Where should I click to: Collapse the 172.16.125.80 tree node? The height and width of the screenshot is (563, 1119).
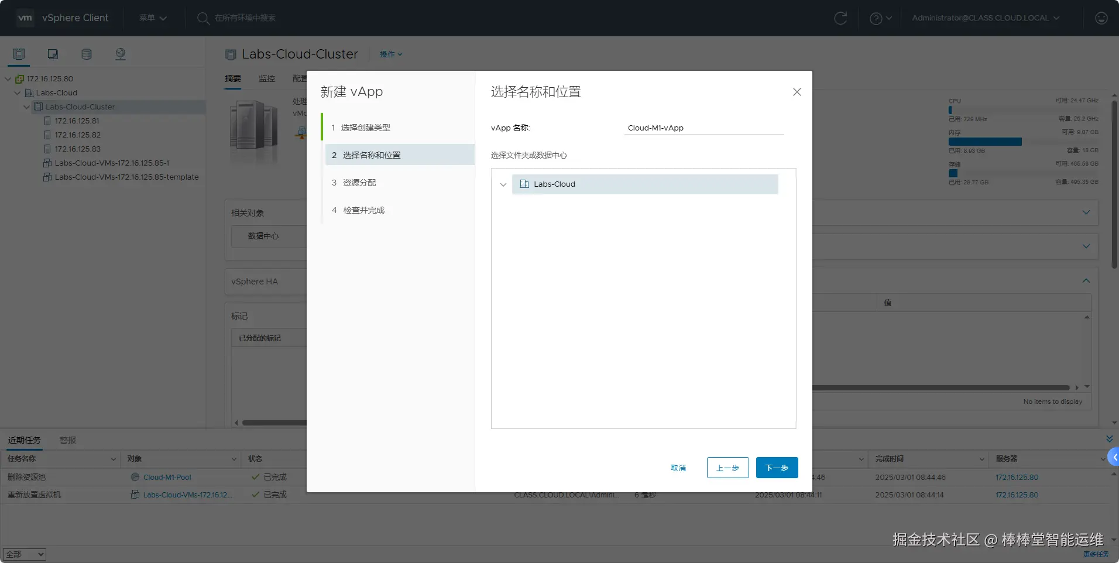8,79
